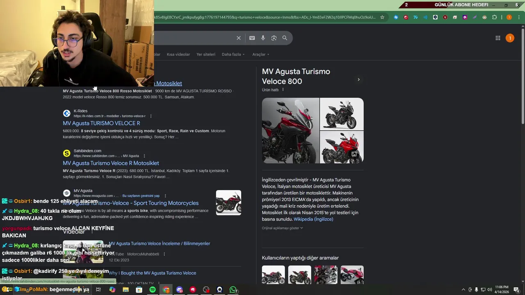Open Why I Bought the MV Agusta video
525x295 pixels.
(x=152, y=273)
